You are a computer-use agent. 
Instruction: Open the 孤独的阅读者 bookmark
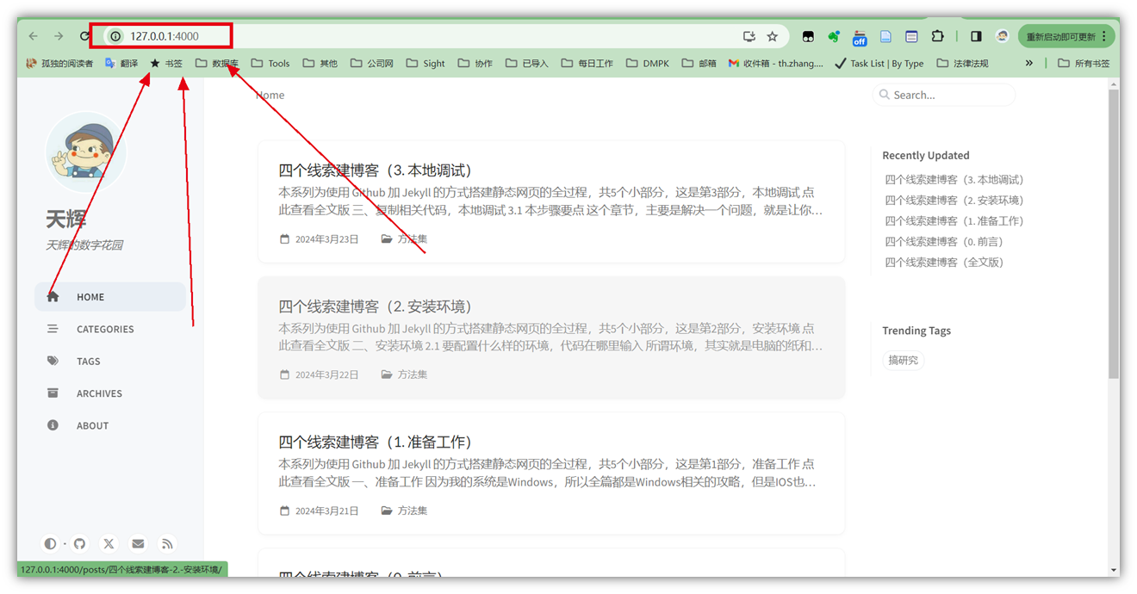pyautogui.click(x=59, y=63)
